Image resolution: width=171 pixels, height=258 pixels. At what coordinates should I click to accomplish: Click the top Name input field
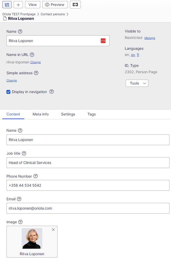pyautogui.click(x=58, y=41)
